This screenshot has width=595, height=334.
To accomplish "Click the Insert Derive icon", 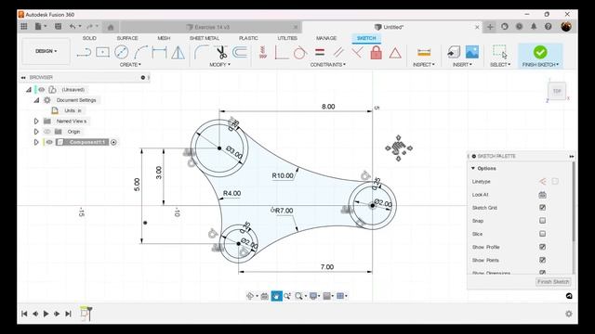I will (x=454, y=52).
